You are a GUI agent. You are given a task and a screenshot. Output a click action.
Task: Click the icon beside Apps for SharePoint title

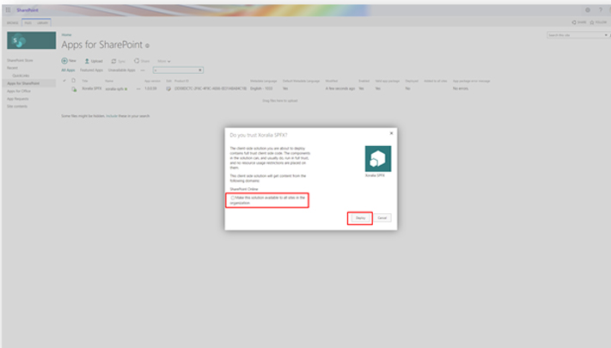(x=147, y=46)
